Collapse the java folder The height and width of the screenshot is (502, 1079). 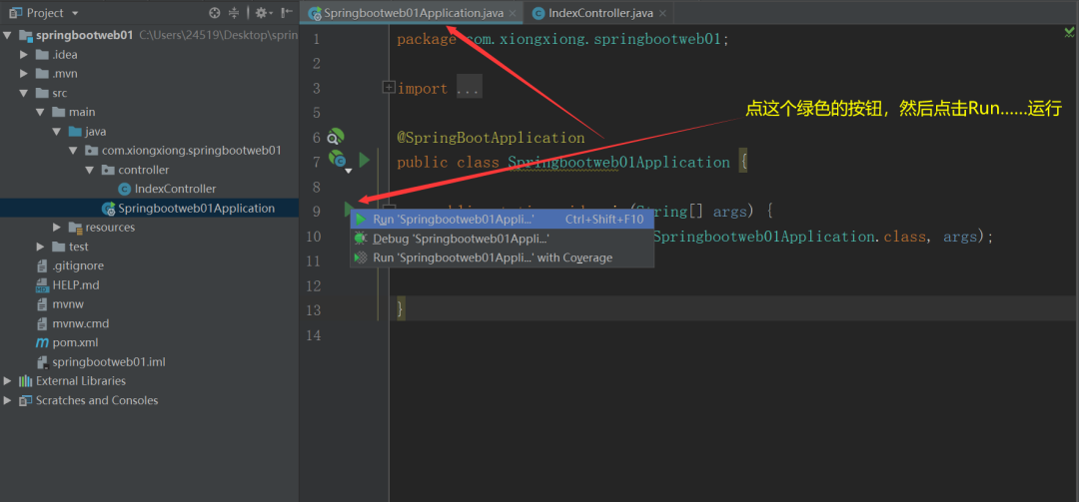tap(57, 132)
